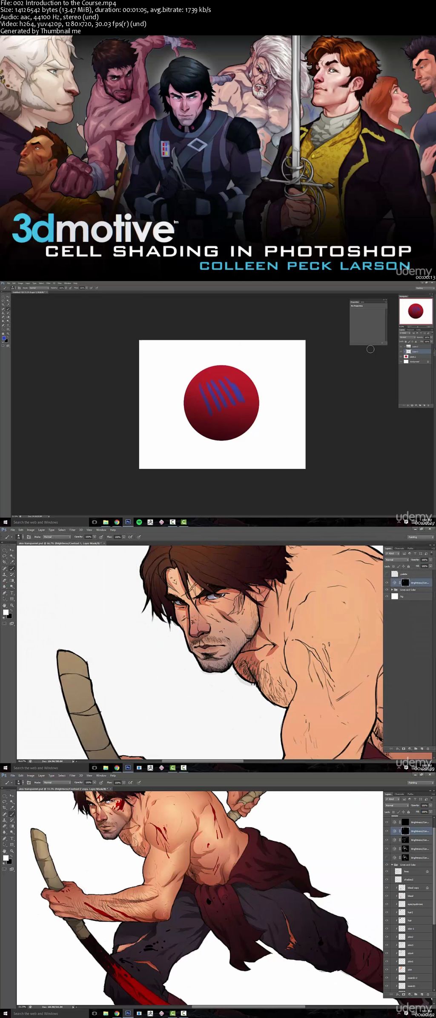Open blend mode Normal dropdown in full-body Layers panel
Image resolution: width=436 pixels, height=1018 pixels.
(x=397, y=806)
